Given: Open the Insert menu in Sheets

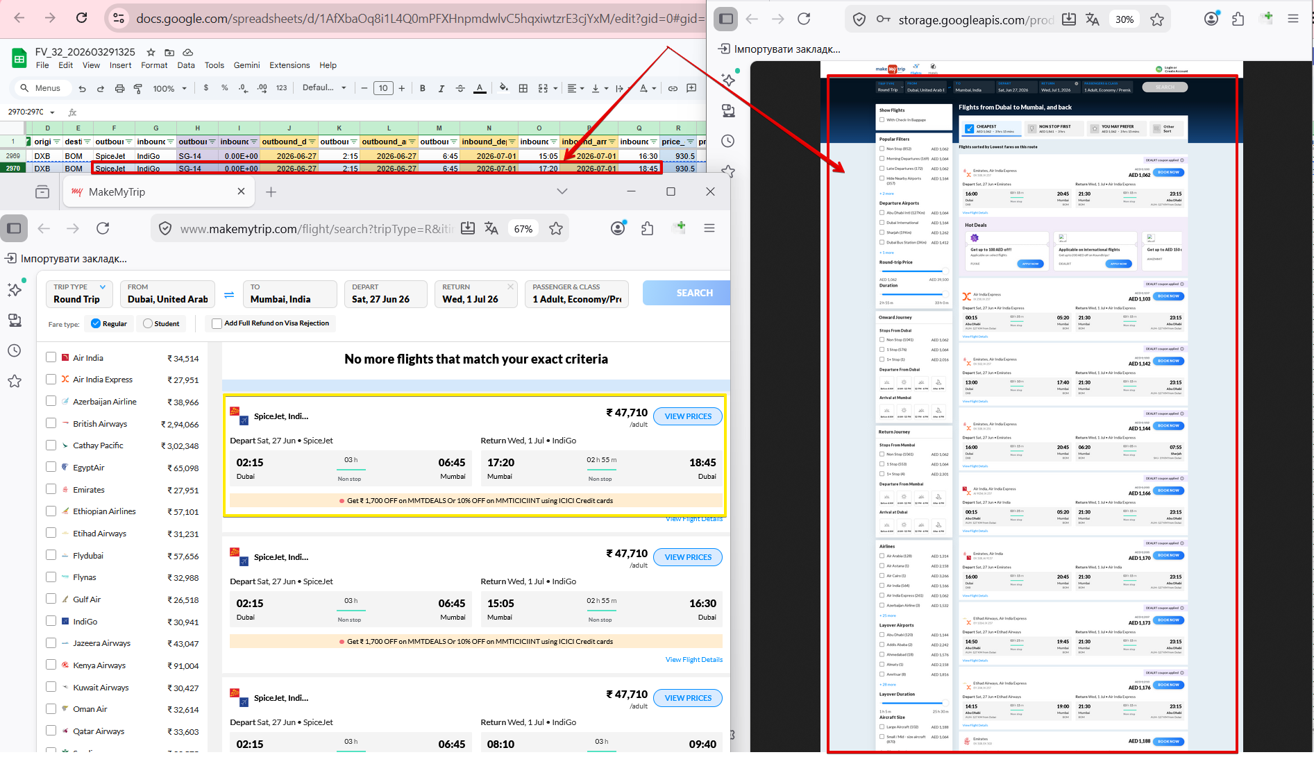Looking at the screenshot, I should [120, 65].
